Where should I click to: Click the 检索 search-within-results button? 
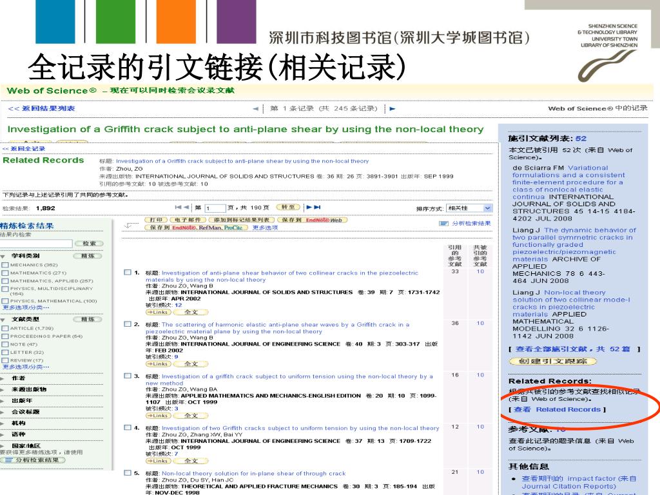point(89,243)
